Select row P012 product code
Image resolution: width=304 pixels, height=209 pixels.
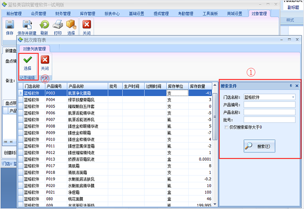56,152
